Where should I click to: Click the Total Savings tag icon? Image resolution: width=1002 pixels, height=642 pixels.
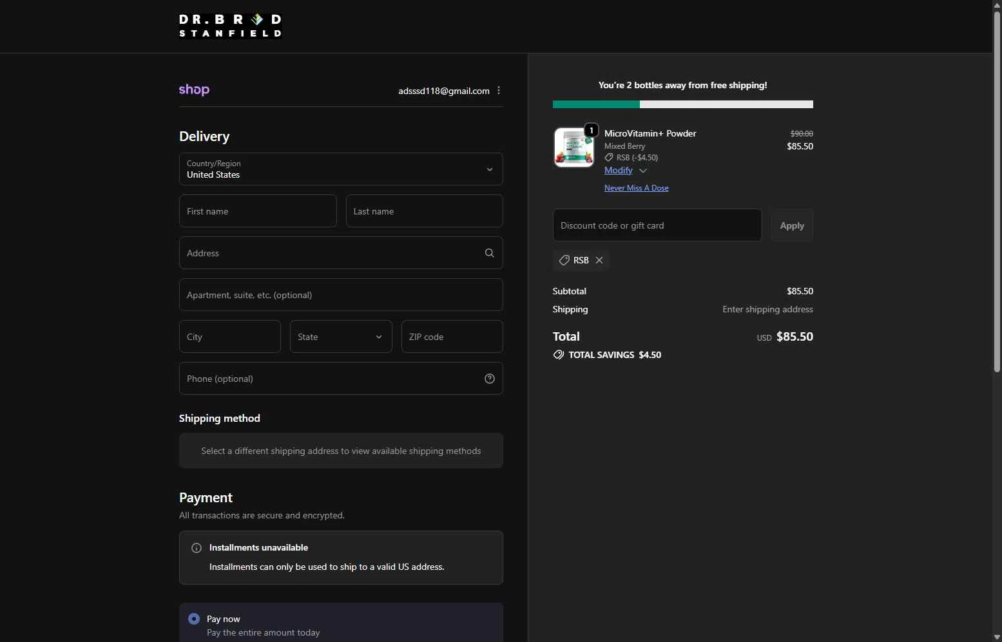coord(558,355)
